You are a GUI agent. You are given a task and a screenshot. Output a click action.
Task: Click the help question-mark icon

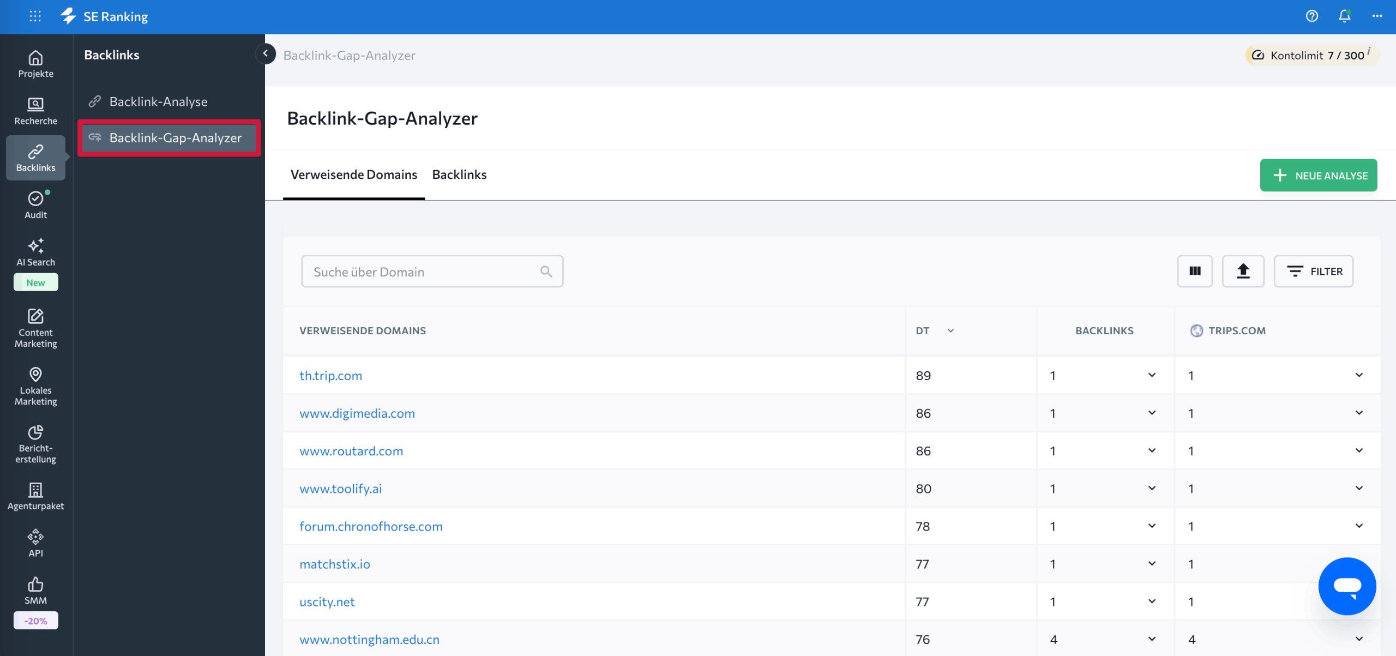(1311, 16)
